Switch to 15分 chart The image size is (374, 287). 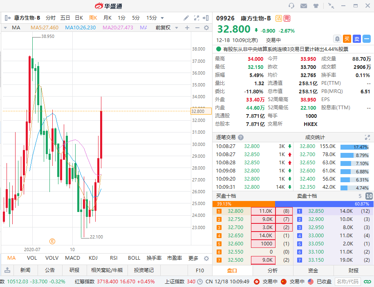point(152,18)
